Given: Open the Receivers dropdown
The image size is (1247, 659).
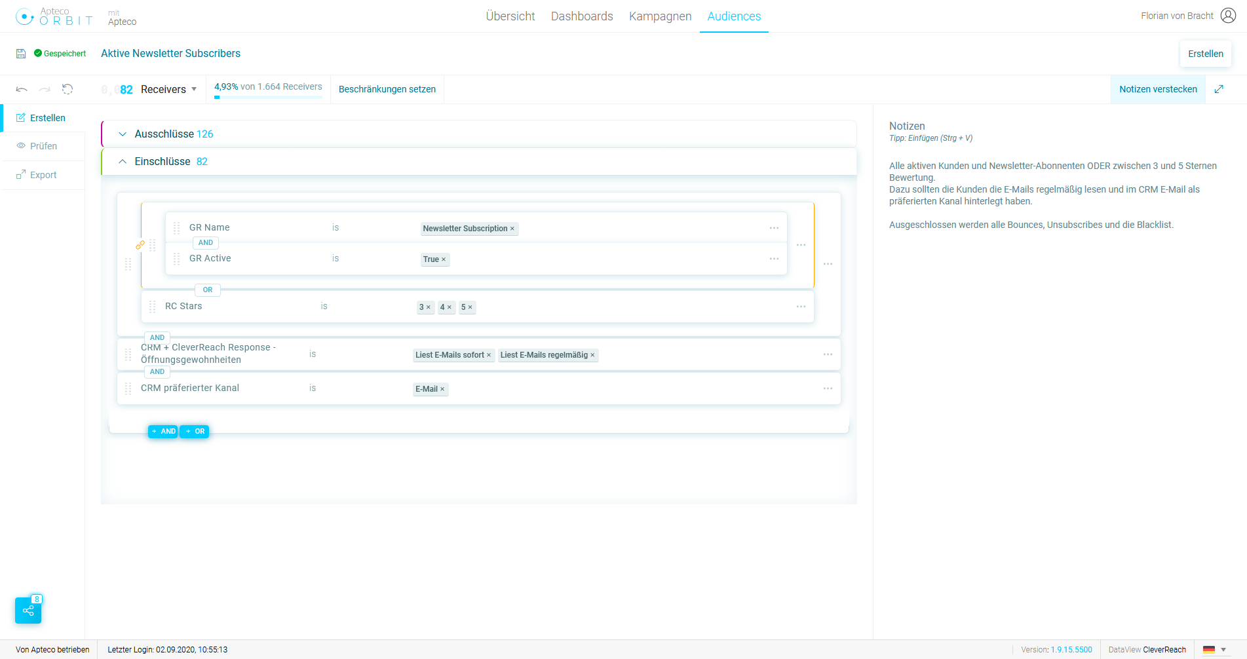Looking at the screenshot, I should pyautogui.click(x=169, y=90).
